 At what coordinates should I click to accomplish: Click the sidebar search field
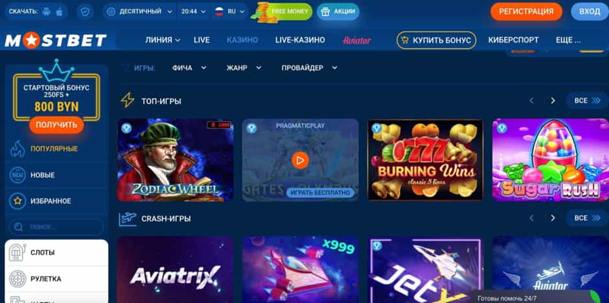pyautogui.click(x=56, y=227)
